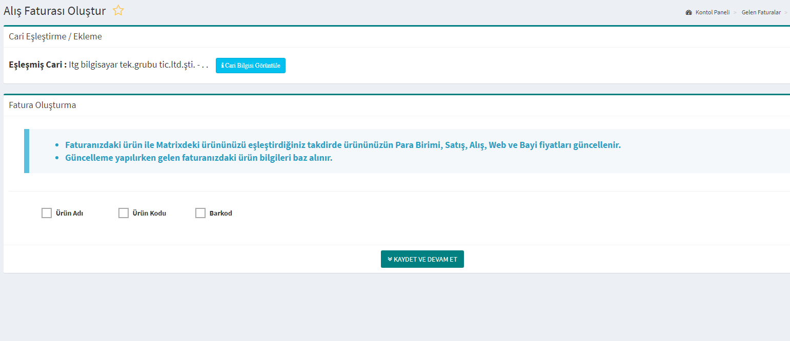Screen dimensions: 790x341
Task: Click the Alış Faturası Oluştur page title
Action: [x=55, y=11]
